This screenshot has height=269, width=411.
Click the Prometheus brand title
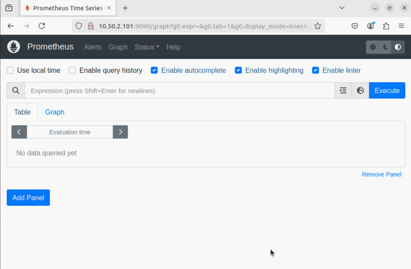(x=50, y=46)
